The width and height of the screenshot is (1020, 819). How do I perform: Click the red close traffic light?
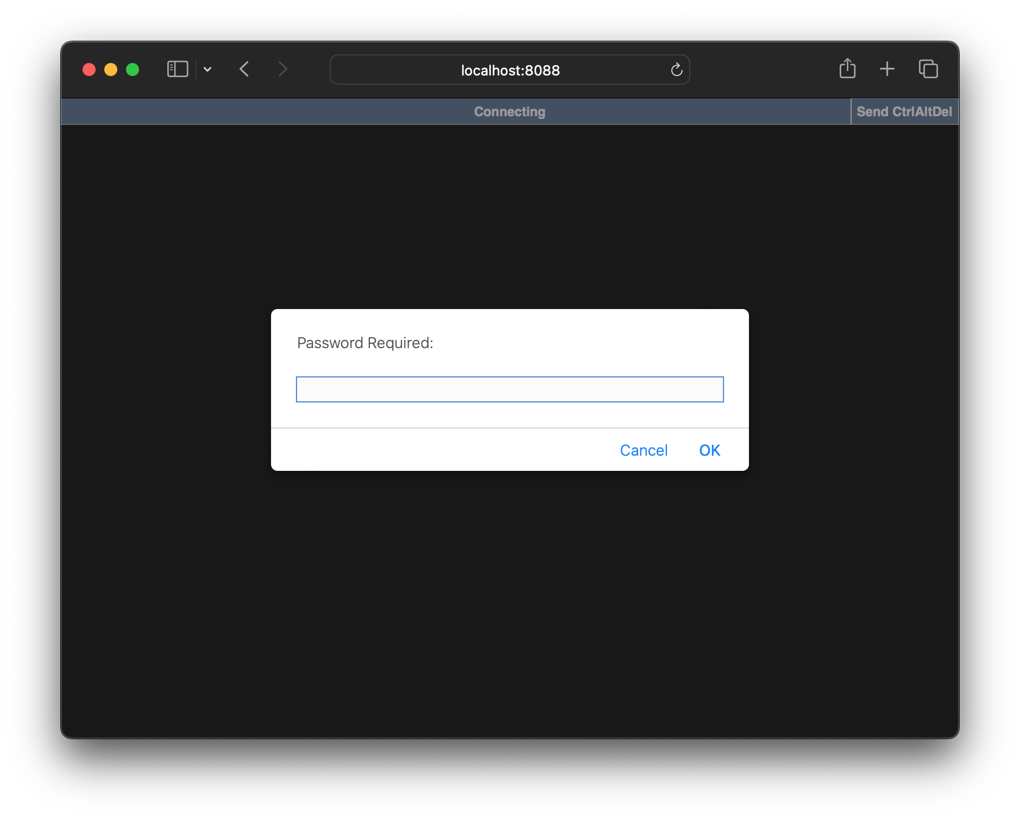point(90,69)
